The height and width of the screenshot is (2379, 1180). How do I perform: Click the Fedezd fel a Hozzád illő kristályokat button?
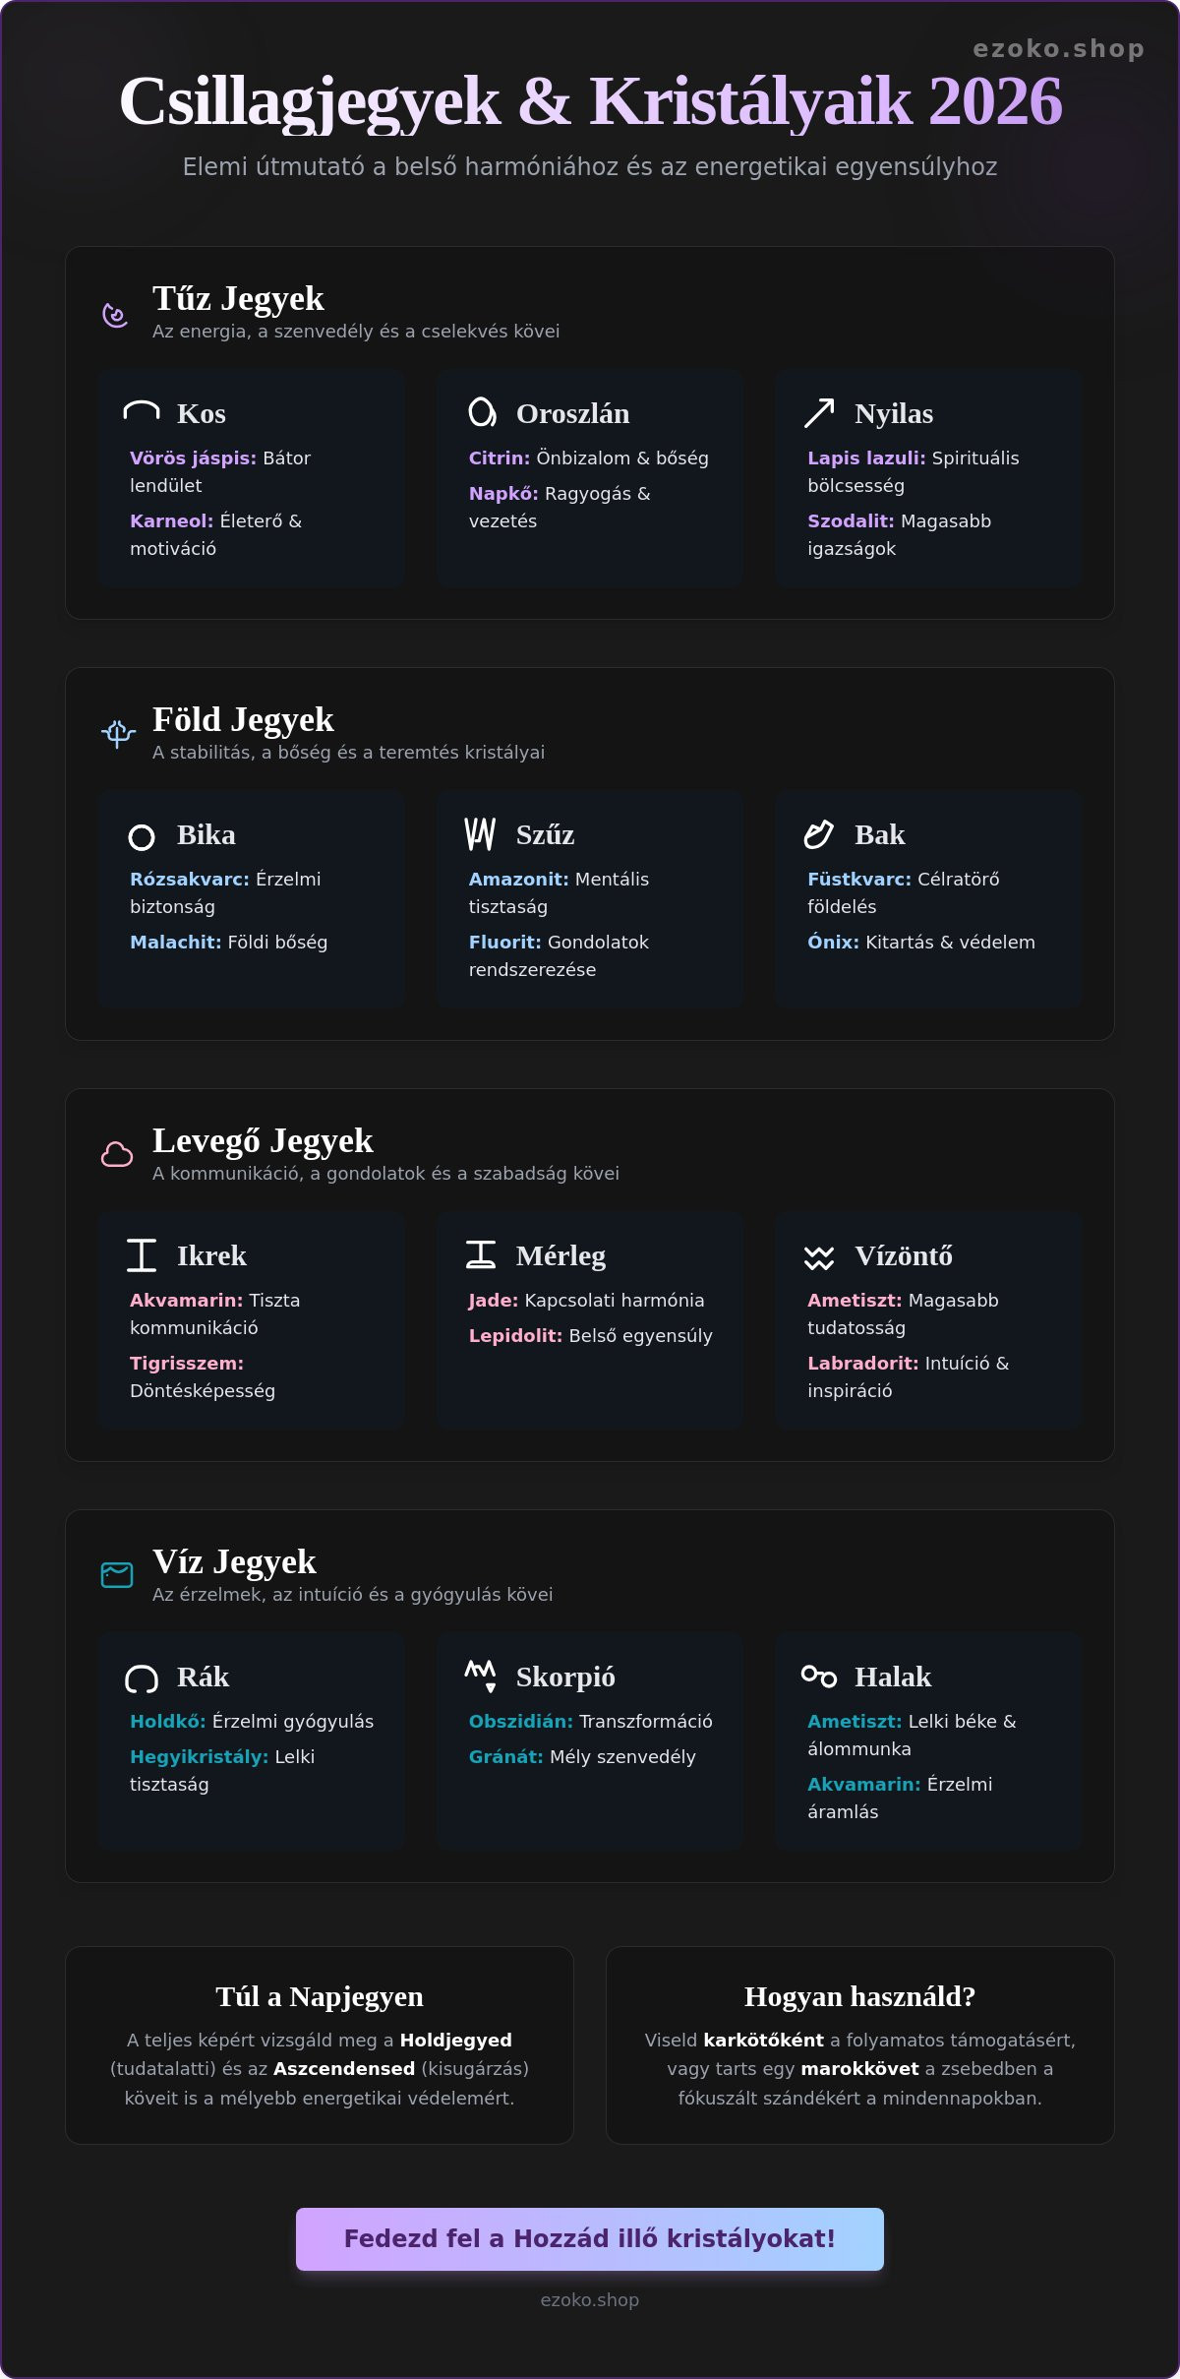point(590,2238)
